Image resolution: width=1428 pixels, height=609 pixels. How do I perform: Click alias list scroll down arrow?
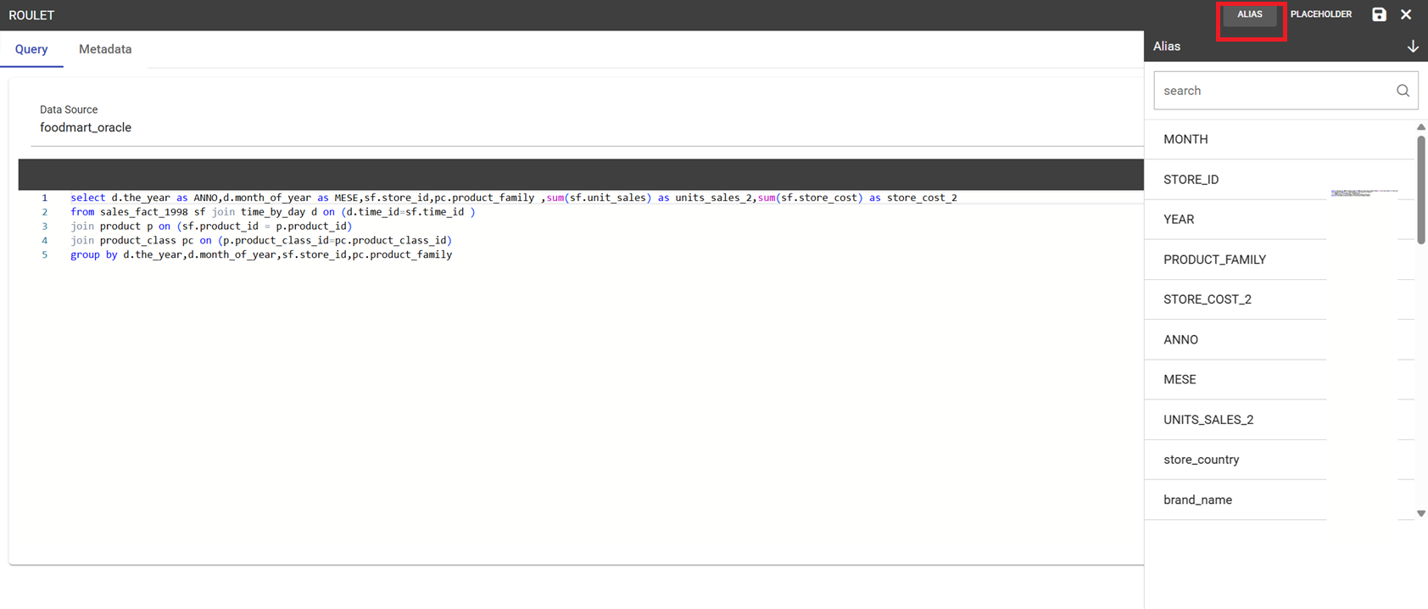coord(1421,513)
